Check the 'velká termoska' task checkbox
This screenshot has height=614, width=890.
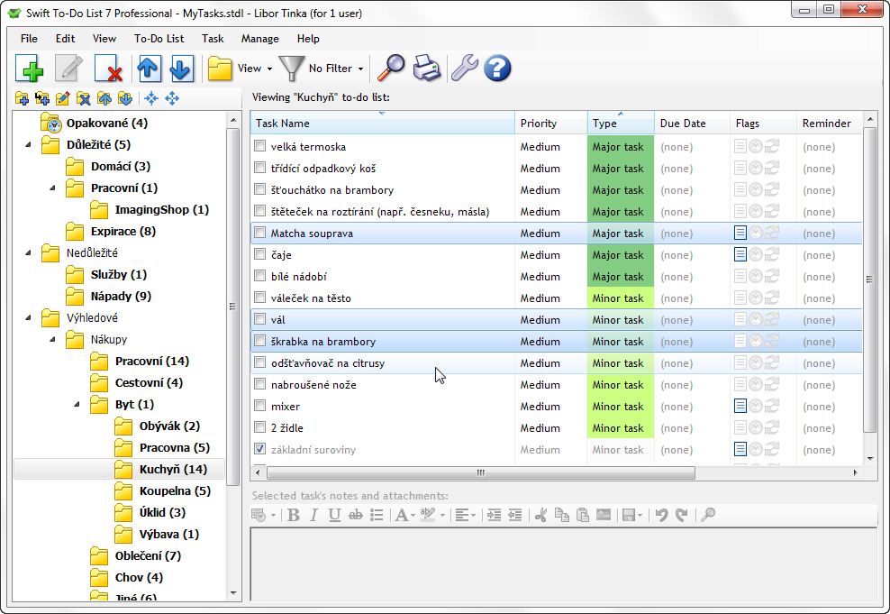coord(260,147)
